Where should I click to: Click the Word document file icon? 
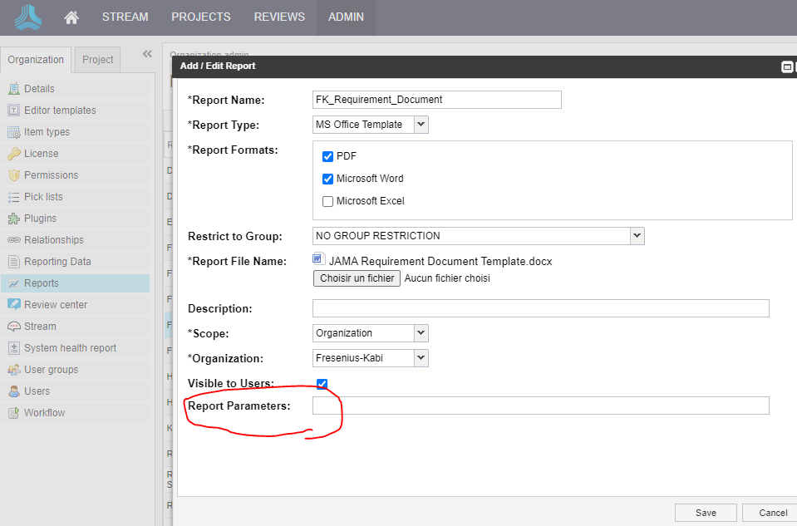[318, 258]
